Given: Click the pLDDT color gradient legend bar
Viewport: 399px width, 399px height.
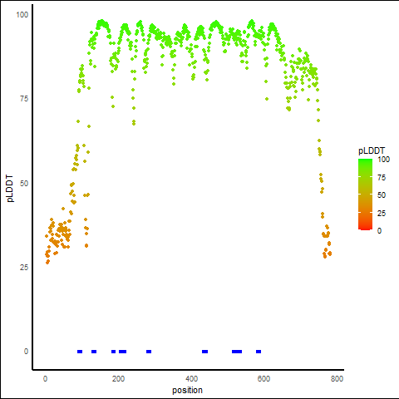Looking at the screenshot, I should 365,195.
